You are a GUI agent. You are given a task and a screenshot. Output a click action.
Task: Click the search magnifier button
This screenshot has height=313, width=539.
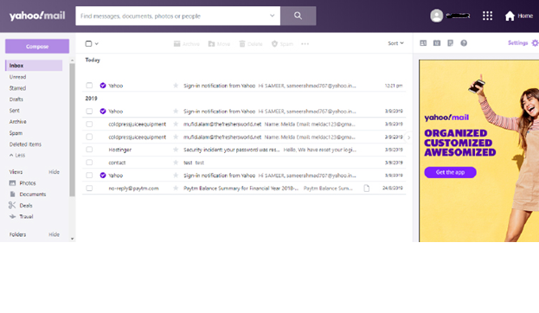(298, 16)
